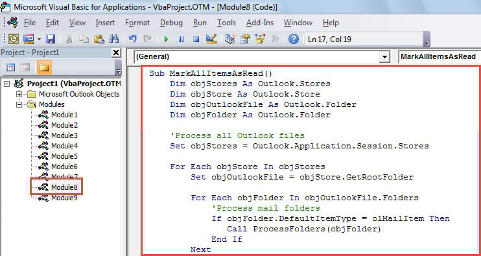Select Module8 in the project tree
This screenshot has width=481, height=256.
point(64,187)
